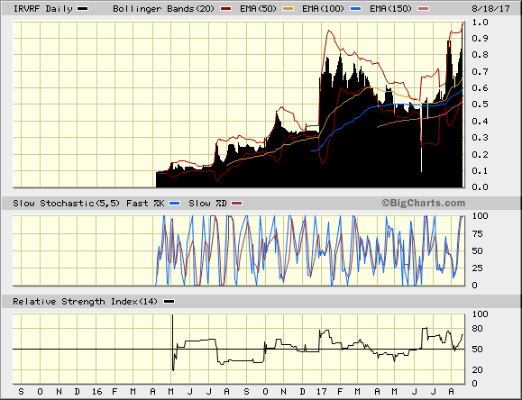
Task: Click the Bollinger Bands(20) legend text
Action: pyautogui.click(x=163, y=9)
